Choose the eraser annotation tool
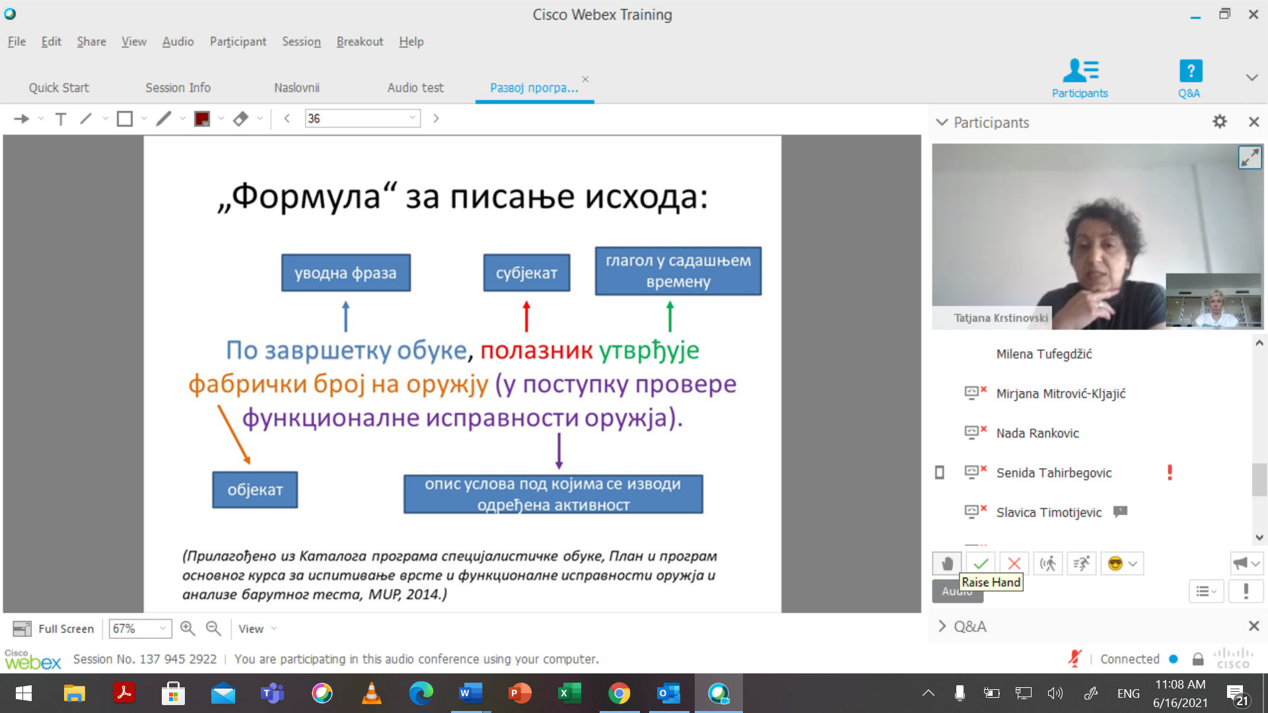Viewport: 1268px width, 713px height. (x=240, y=119)
